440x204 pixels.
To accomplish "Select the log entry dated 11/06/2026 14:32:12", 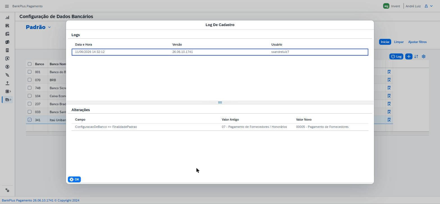I will click(x=220, y=52).
